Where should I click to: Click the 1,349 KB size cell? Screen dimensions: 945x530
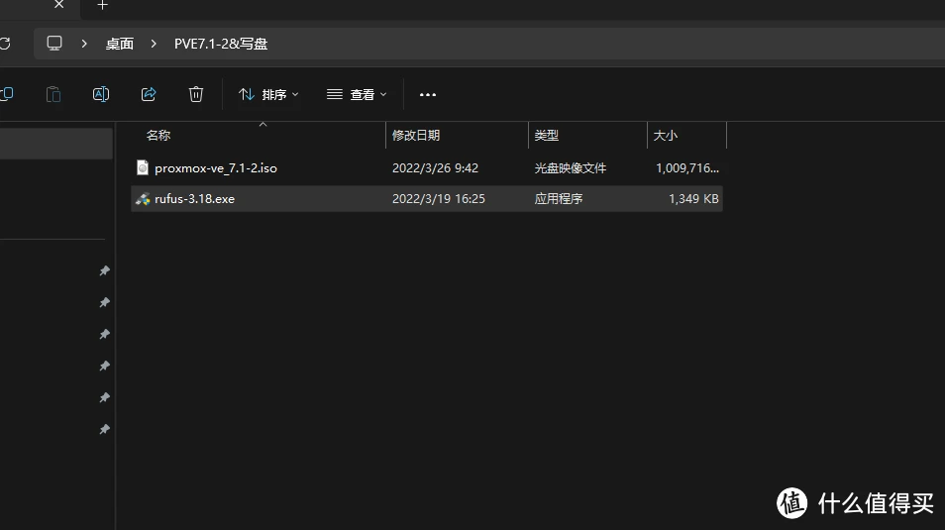click(693, 198)
